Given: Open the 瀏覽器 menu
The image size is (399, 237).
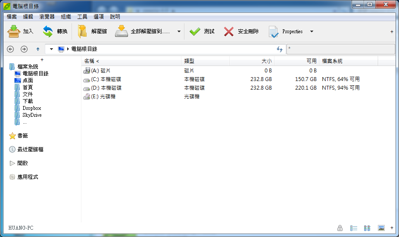Looking at the screenshot, I should (47, 16).
